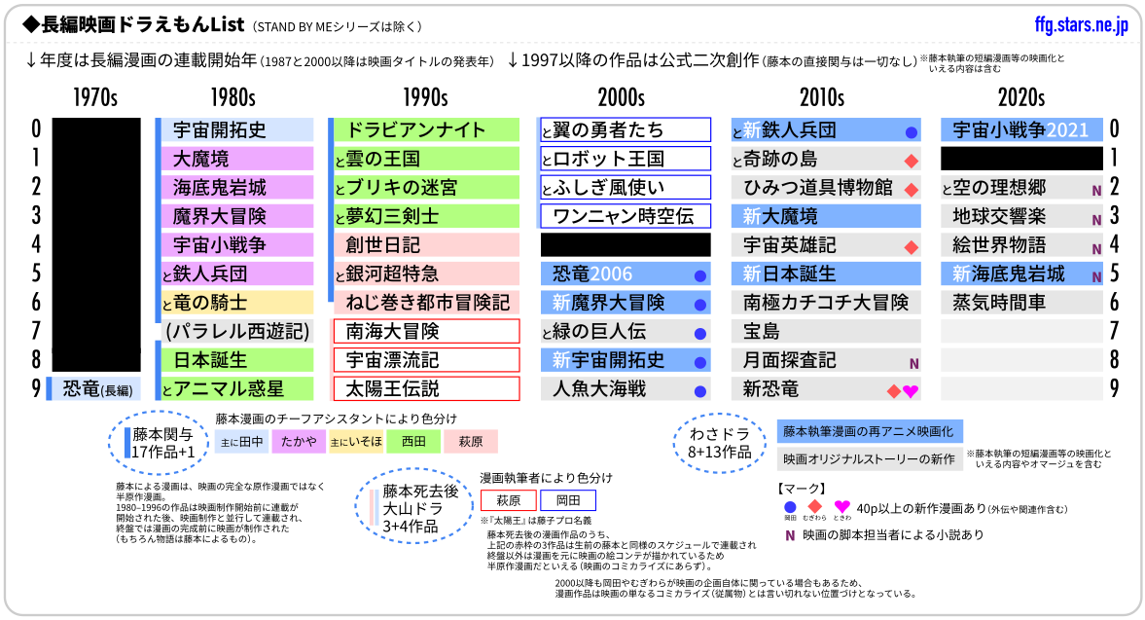Click the 蒸気時間車 cell
Viewport: 1145px width, 620px height.
click(1021, 303)
